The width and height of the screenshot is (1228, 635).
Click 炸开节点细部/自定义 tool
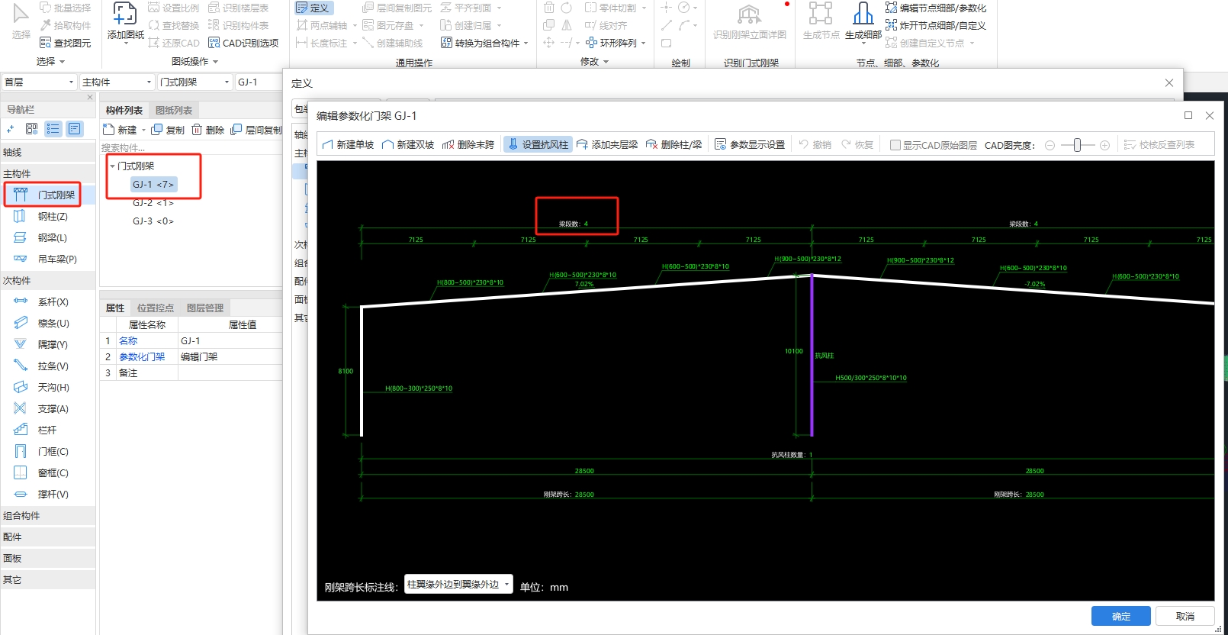936,25
